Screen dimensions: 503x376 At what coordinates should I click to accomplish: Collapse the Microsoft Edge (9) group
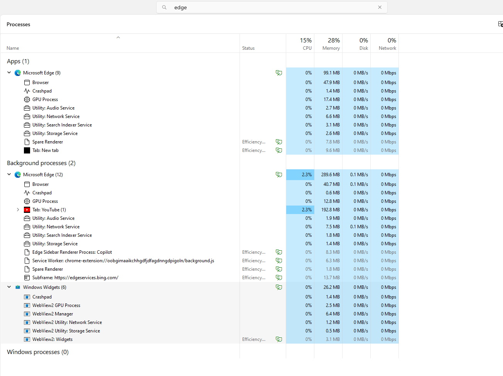pos(9,73)
